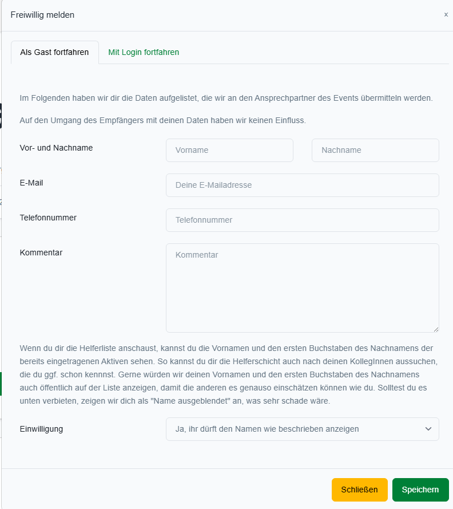453x509 pixels.
Task: Expand the Einwilligung consent dropdown
Action: point(303,429)
